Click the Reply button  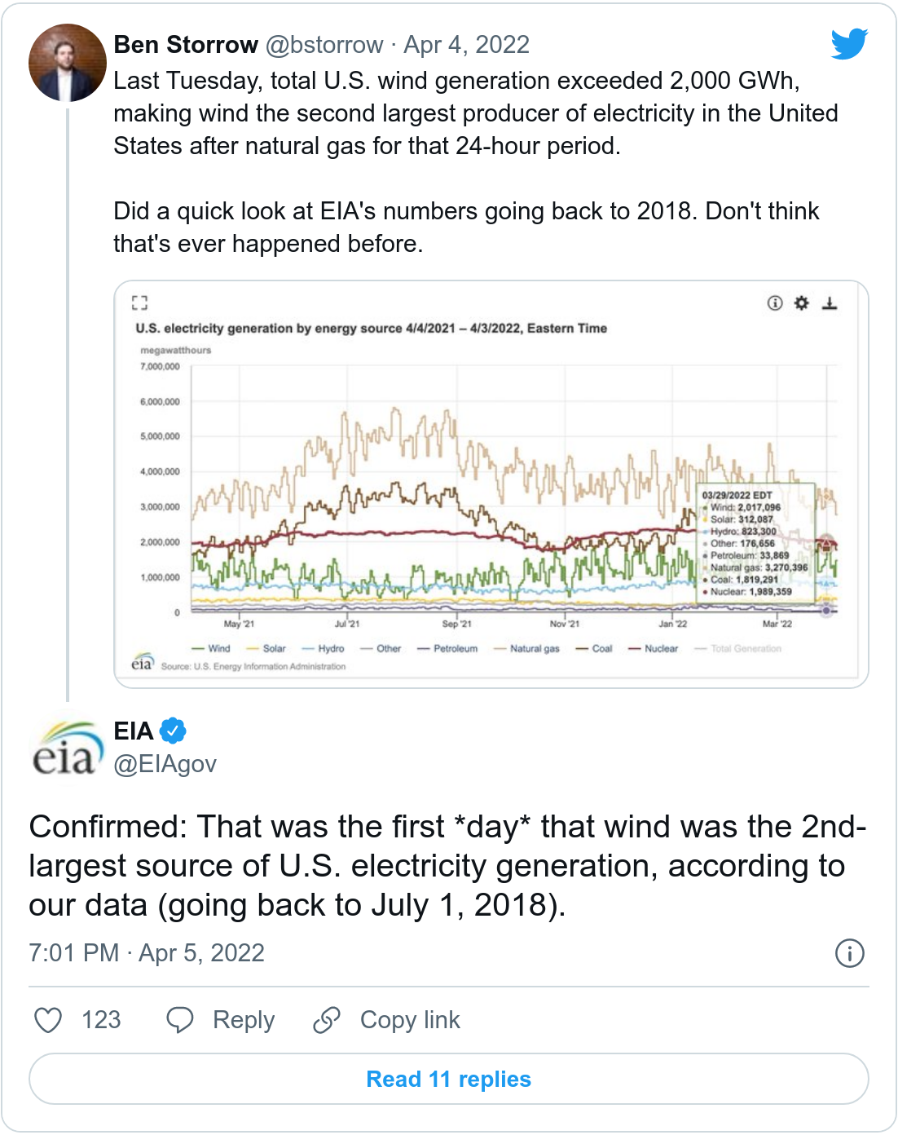pos(221,1019)
